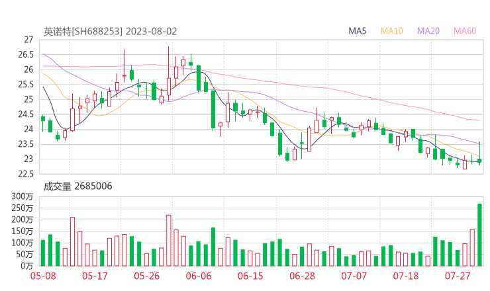This screenshot has width=490, height=291.
Task: Click the 05-08 date label
Action: tap(43, 276)
